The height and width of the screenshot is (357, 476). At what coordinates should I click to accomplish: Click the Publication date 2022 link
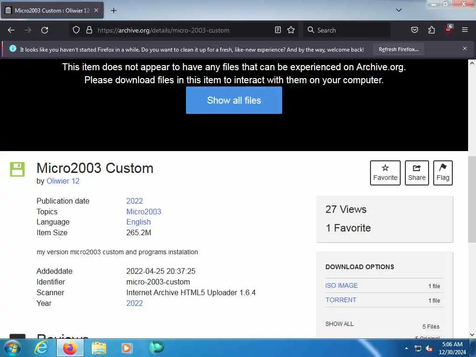[x=134, y=201]
